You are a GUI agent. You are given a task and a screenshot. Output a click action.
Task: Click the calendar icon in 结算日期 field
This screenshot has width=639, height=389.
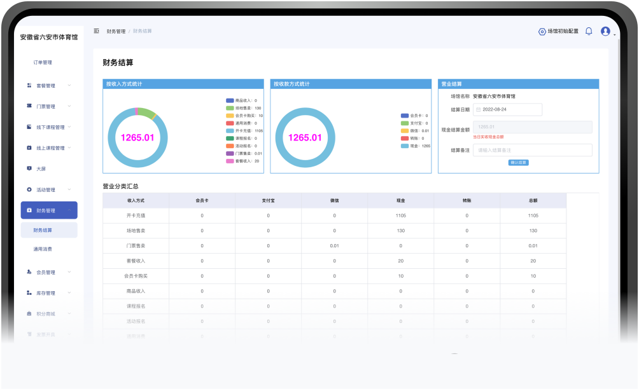pyautogui.click(x=478, y=109)
